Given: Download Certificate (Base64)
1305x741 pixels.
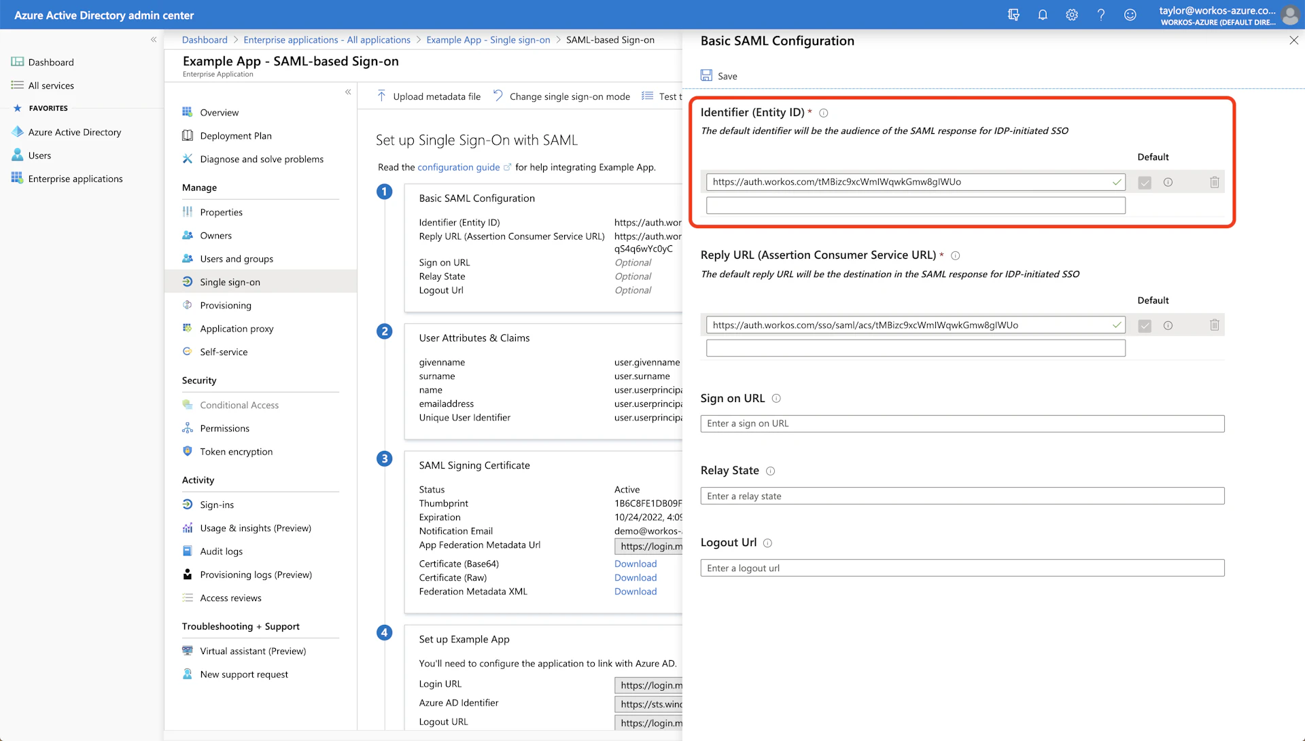Looking at the screenshot, I should [636, 564].
